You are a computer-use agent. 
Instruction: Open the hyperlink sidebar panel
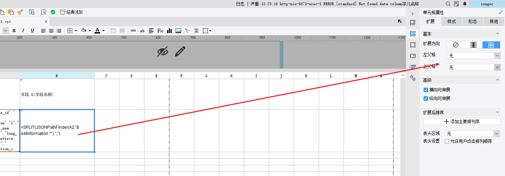(413, 78)
